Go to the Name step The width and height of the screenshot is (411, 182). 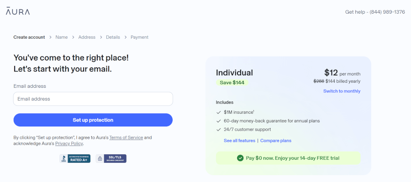[x=62, y=37]
